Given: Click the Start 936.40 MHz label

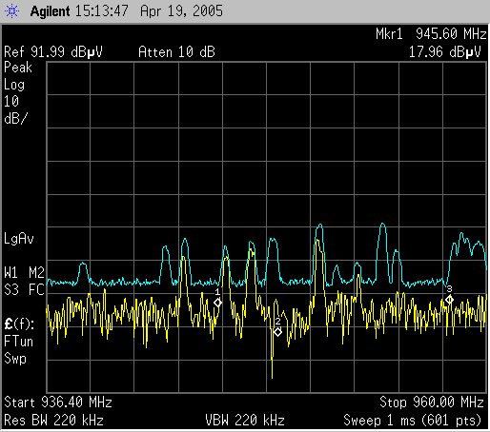Looking at the screenshot, I should 58,403.
